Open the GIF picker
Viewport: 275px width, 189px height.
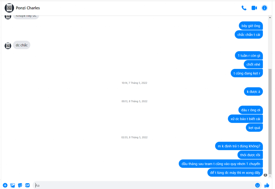click(28, 185)
